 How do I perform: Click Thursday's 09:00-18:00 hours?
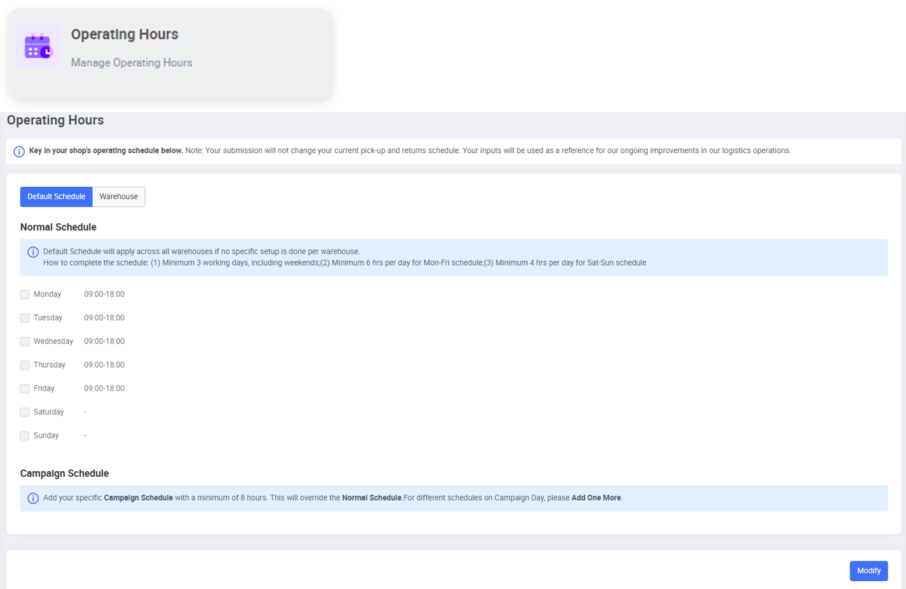point(104,365)
